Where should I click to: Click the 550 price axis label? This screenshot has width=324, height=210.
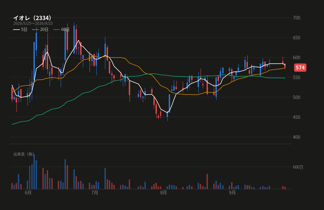coord(296,78)
